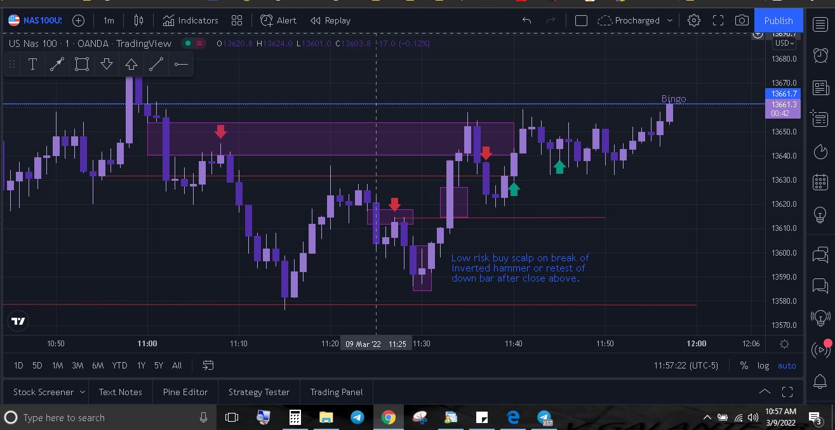Toggle log price scale

point(763,365)
